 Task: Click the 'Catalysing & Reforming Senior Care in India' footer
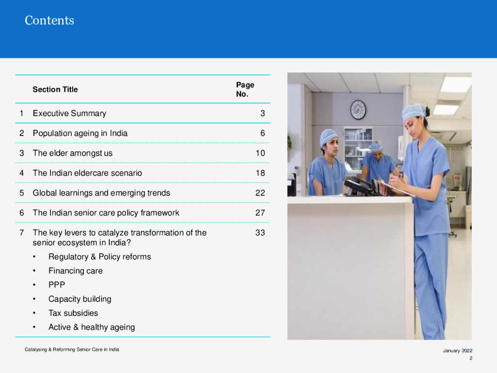click(72, 350)
